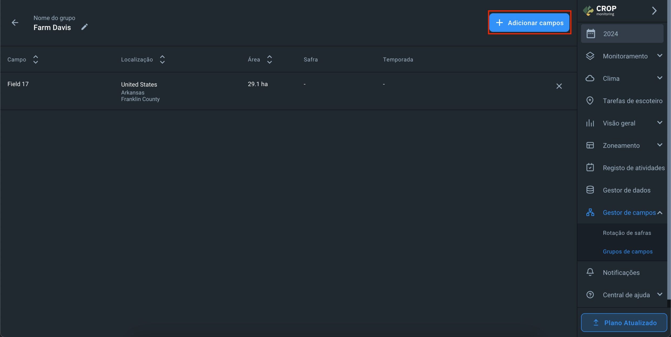Expand the Clima section chevron
This screenshot has width=671, height=337.
click(x=659, y=78)
